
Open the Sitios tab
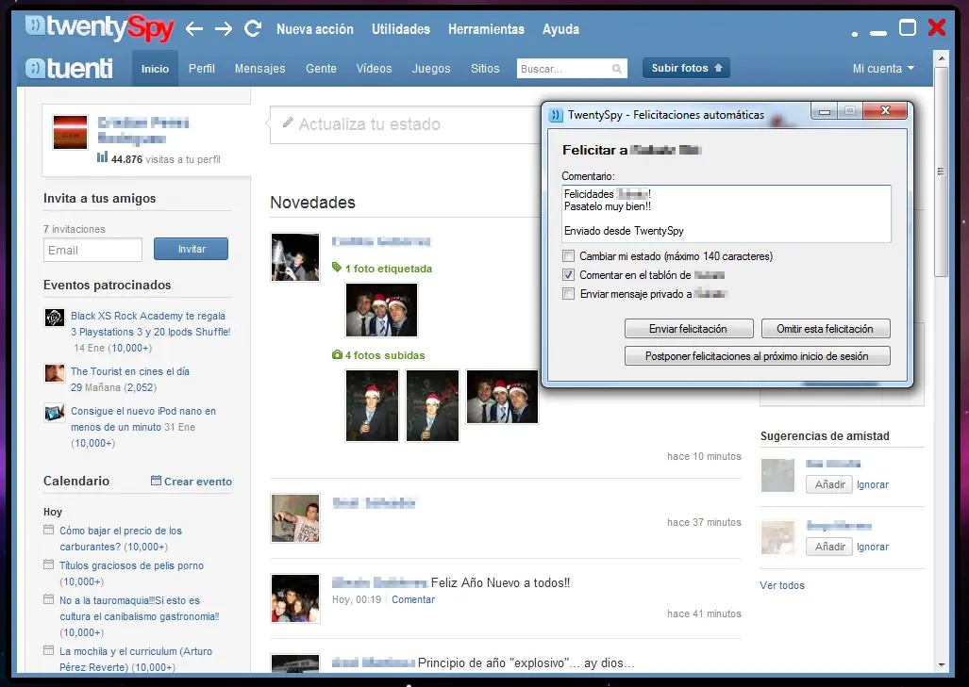pos(485,69)
